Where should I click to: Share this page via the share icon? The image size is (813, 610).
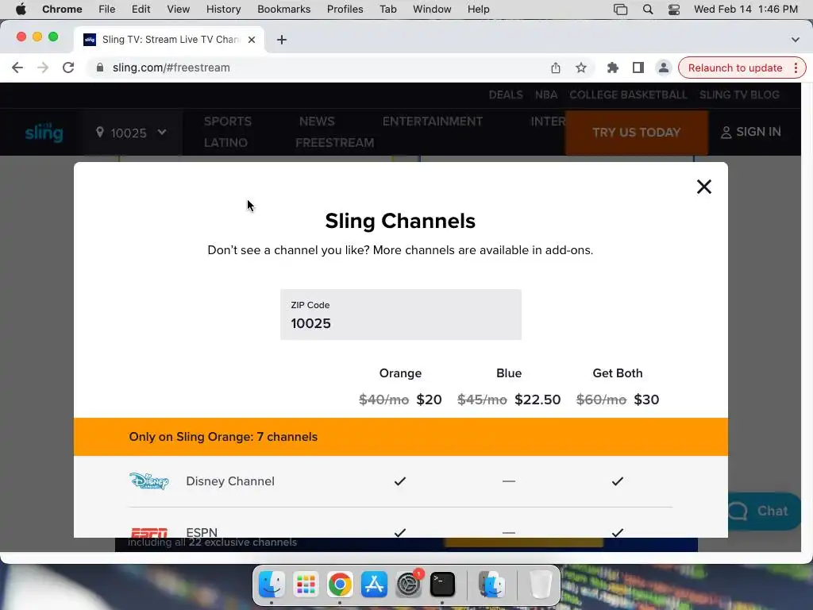(x=555, y=68)
